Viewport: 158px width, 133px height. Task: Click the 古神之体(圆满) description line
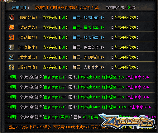point(82,117)
